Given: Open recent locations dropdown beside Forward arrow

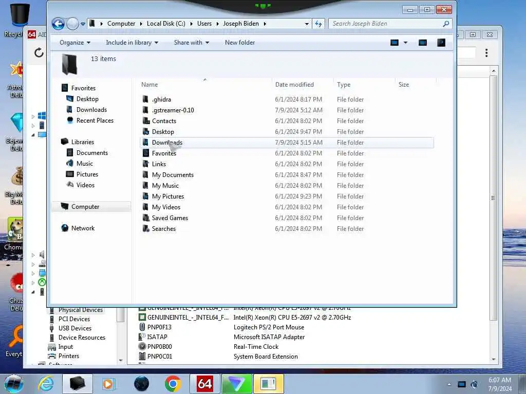Looking at the screenshot, I should click(83, 24).
